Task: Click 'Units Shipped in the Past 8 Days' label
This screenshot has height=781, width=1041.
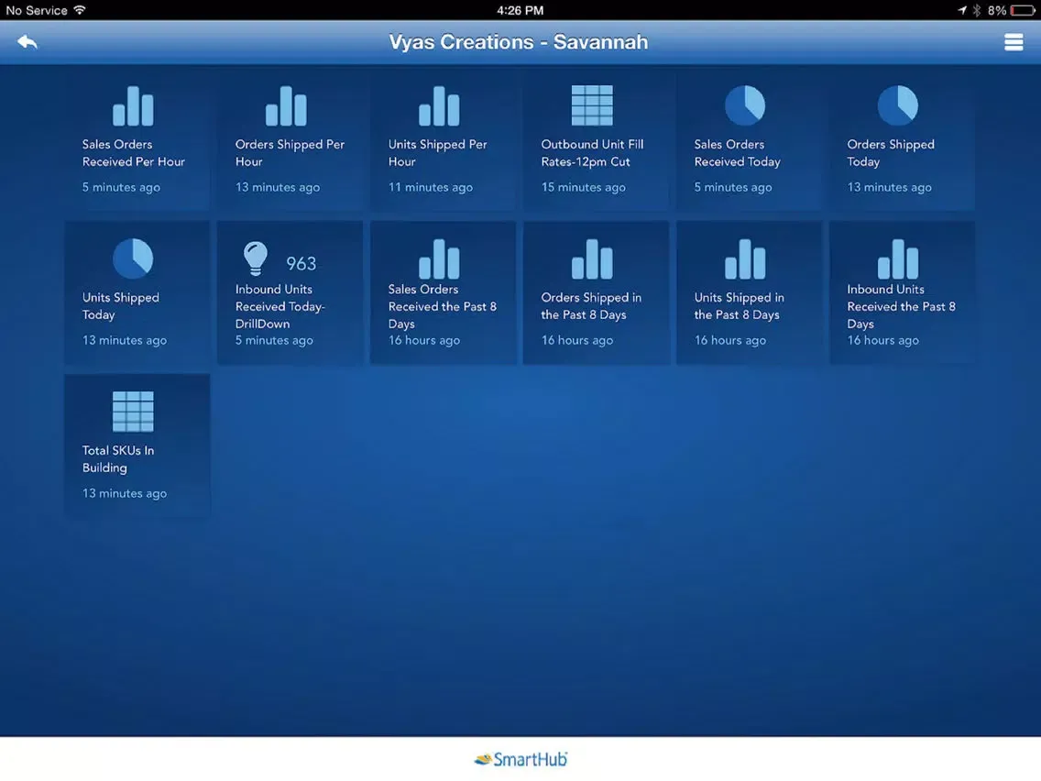Action: (x=739, y=305)
